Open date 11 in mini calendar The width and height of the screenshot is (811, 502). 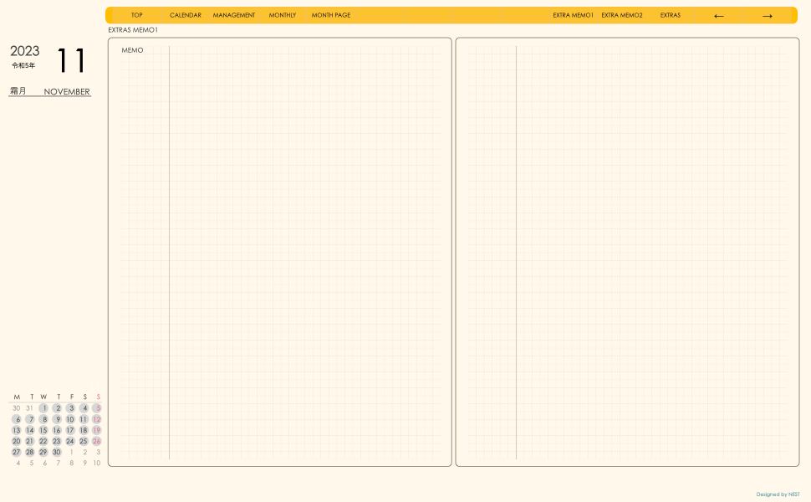tap(84, 419)
